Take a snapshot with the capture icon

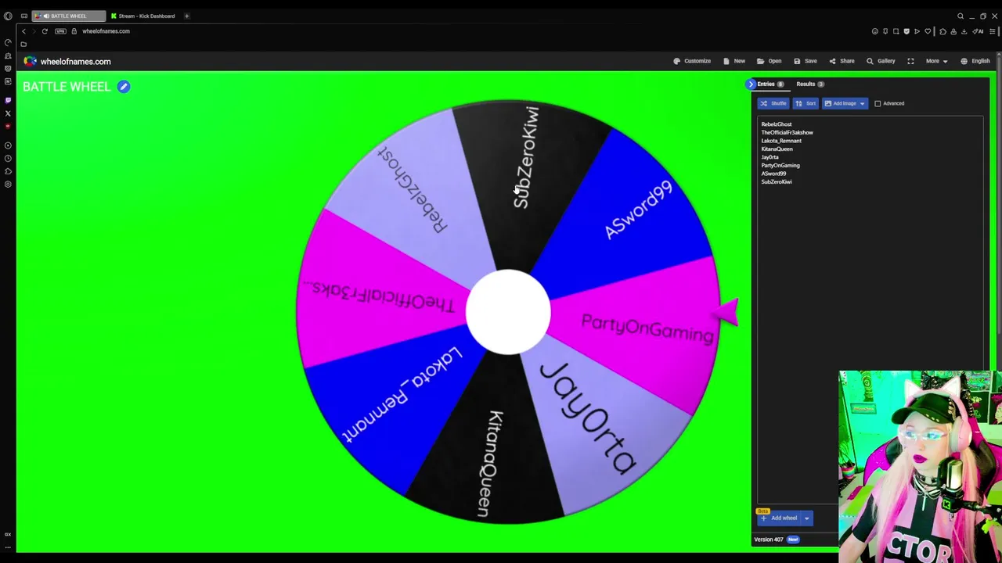pyautogui.click(x=896, y=31)
